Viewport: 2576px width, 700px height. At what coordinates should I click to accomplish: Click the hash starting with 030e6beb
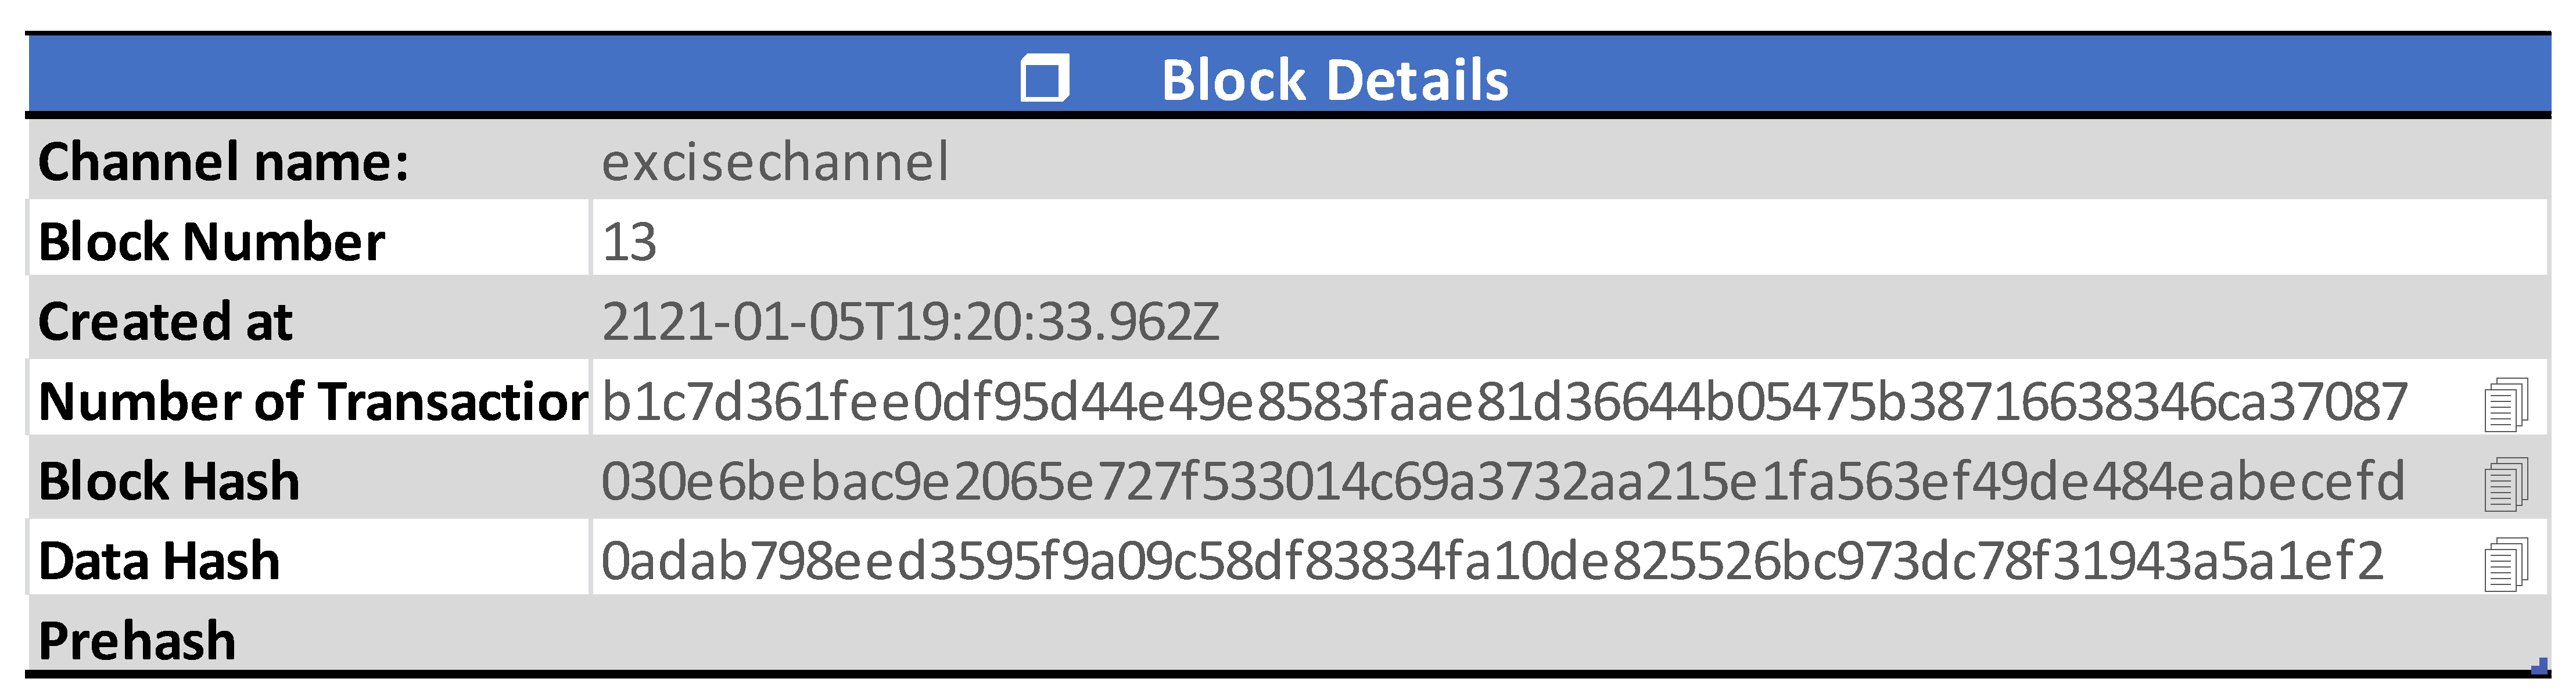pyautogui.click(x=1502, y=482)
